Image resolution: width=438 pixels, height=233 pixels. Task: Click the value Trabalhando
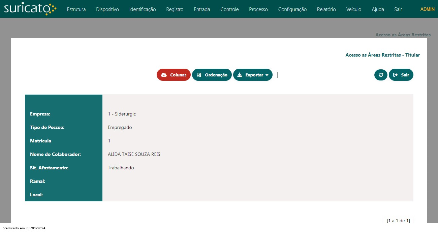click(121, 168)
